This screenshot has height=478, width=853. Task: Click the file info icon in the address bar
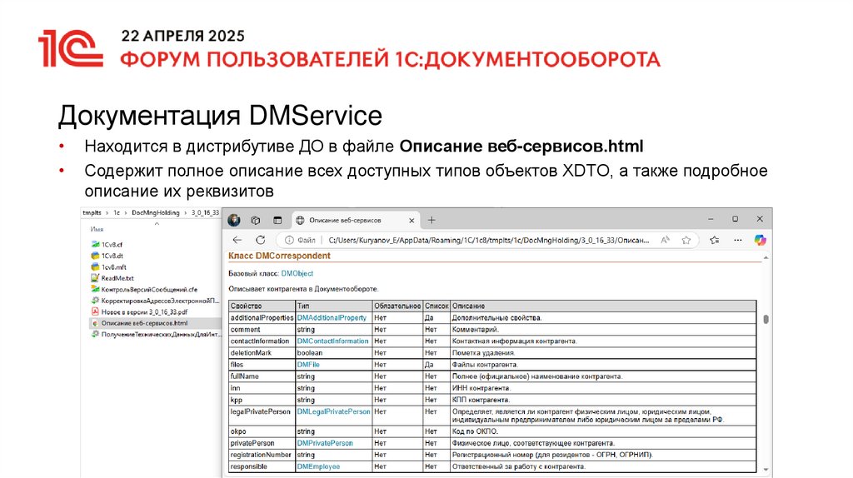click(289, 240)
